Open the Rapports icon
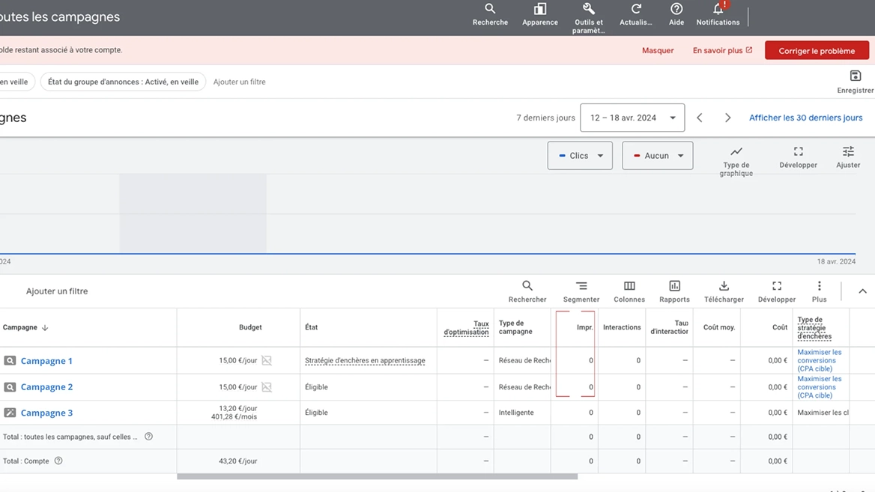Viewport: 875px width, 492px height. pyautogui.click(x=675, y=286)
